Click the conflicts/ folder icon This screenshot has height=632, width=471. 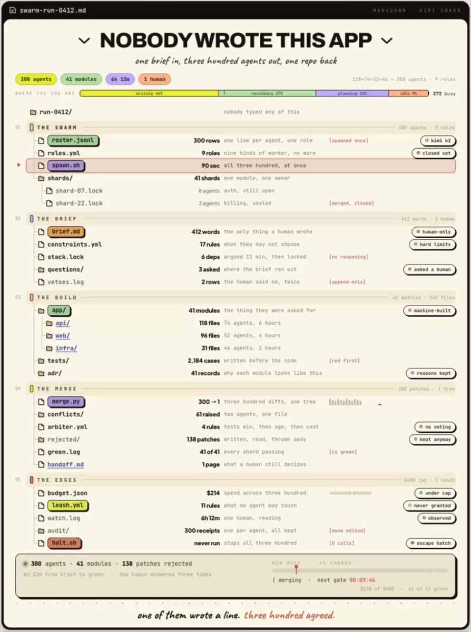pos(41,414)
